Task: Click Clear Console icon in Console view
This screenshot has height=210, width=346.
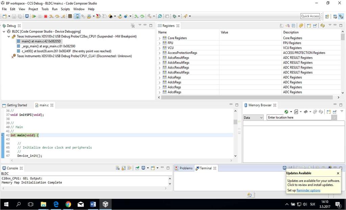Action: [x=118, y=168]
